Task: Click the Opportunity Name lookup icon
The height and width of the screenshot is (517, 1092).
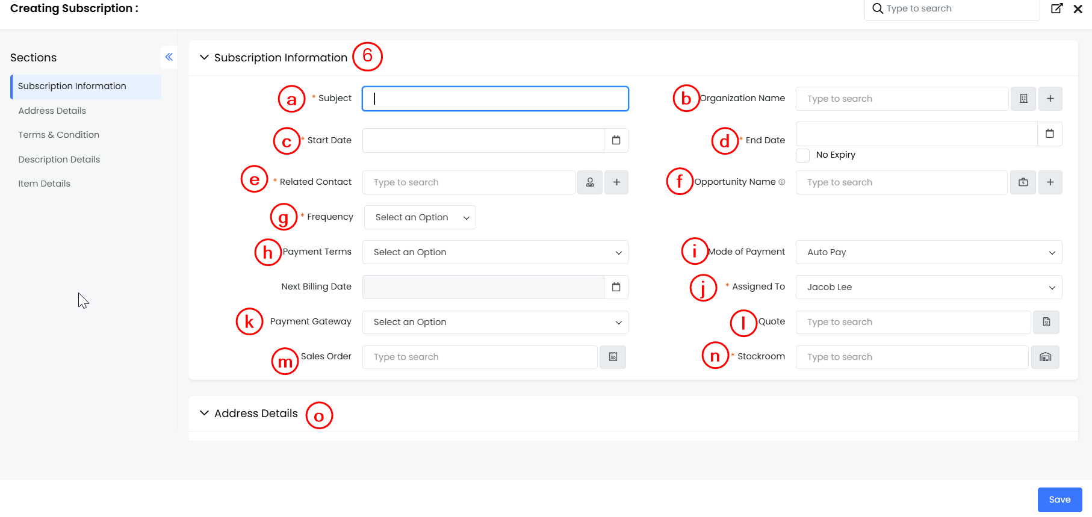Action: pyautogui.click(x=1023, y=182)
